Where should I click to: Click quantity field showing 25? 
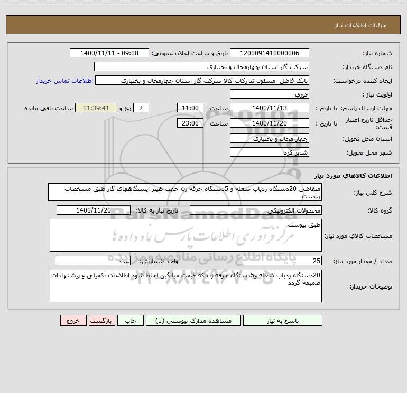(x=282, y=261)
